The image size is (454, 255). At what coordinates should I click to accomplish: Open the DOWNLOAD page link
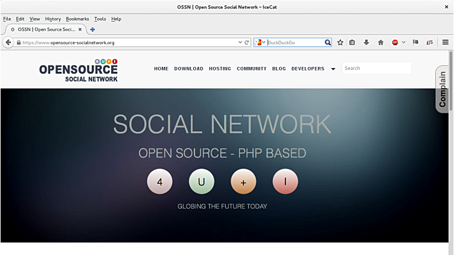click(189, 69)
